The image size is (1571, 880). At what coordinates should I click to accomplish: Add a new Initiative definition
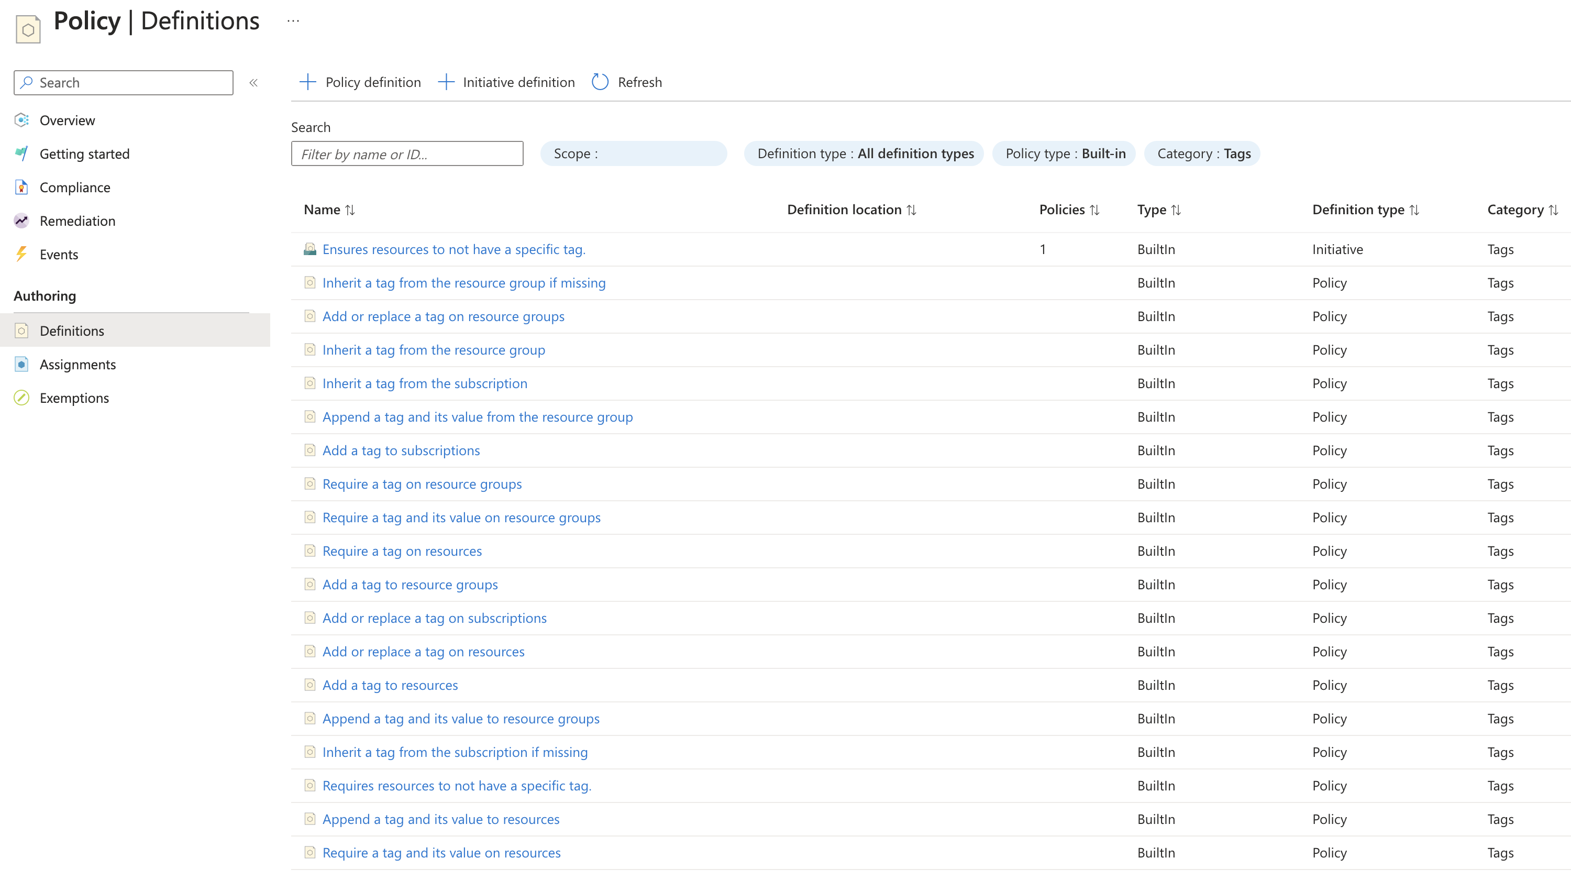click(x=506, y=82)
